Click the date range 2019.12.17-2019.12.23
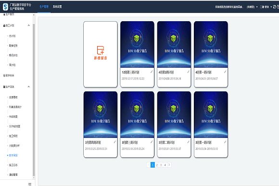The width and height of the screenshot is (279, 186). (x=133, y=79)
